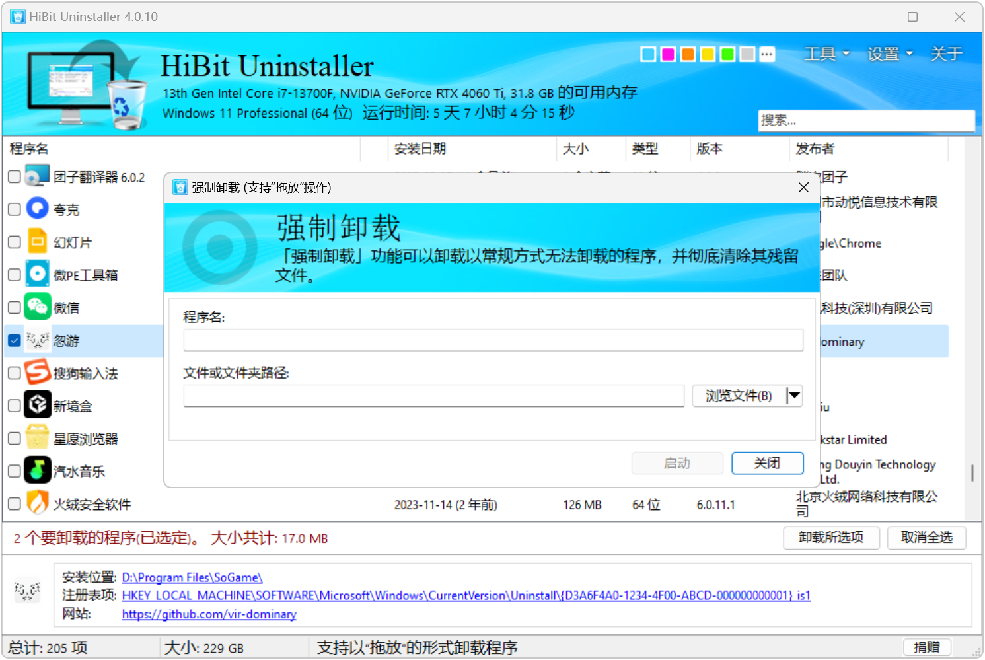Focus the 文件或文件夹路径 input field

[x=434, y=396]
